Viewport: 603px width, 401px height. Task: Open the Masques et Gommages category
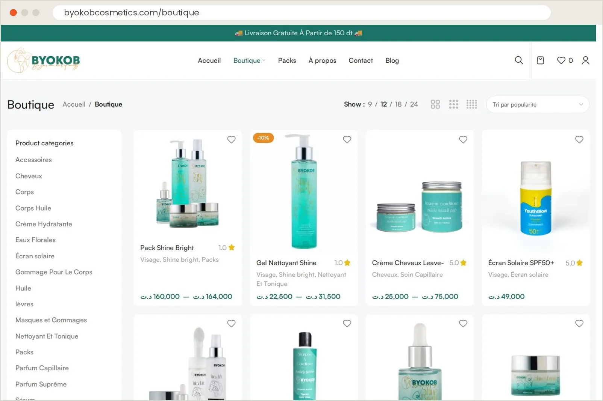(x=51, y=320)
